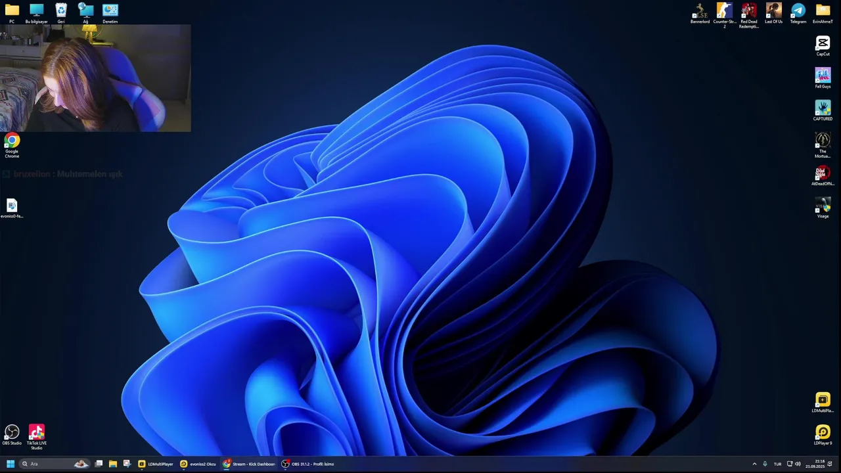Open the Windows Start menu

point(10,464)
